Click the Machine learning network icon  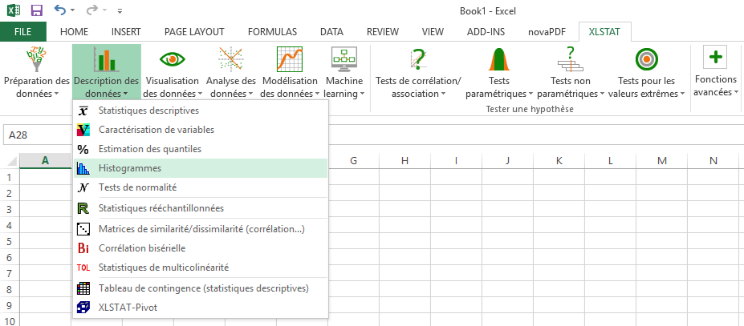[x=344, y=59]
